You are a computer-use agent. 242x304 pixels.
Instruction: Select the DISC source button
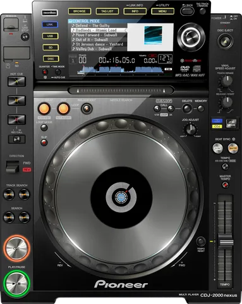51,59
